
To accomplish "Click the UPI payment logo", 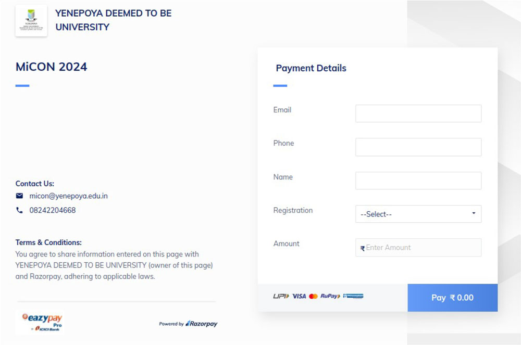I will (281, 297).
